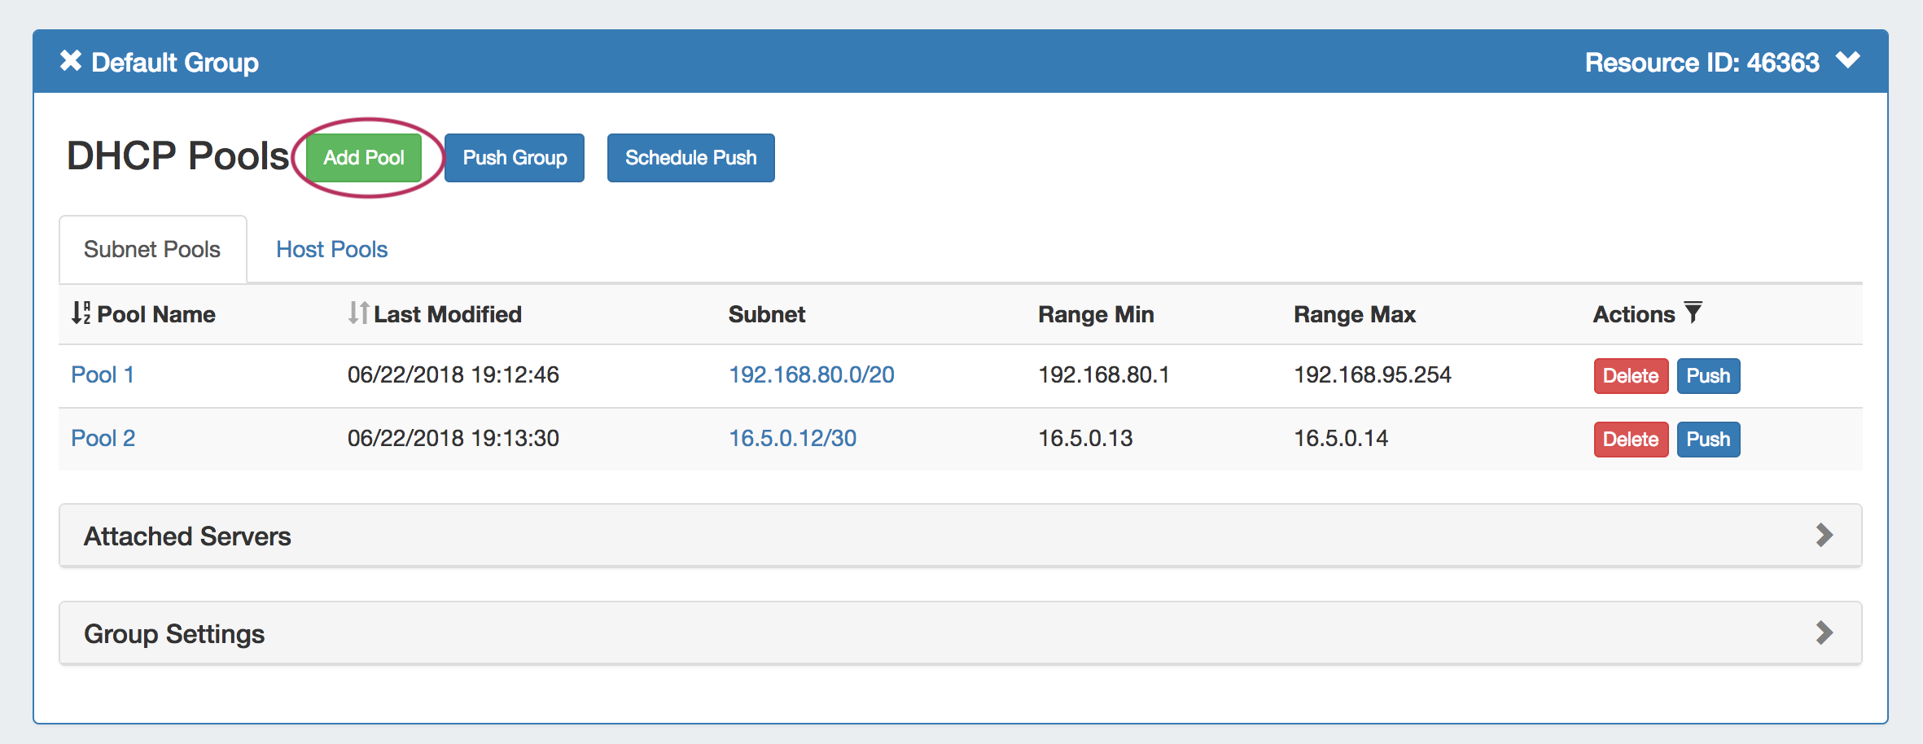This screenshot has width=1923, height=744.
Task: Push Pool 2 configuration
Action: pos(1708,440)
